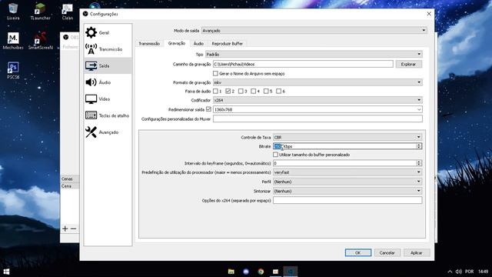Screen dimensions: 492x277
Task: Open the Codificador dropdown
Action: click(x=317, y=100)
